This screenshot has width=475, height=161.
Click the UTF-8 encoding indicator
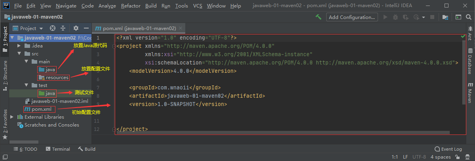[419, 157]
